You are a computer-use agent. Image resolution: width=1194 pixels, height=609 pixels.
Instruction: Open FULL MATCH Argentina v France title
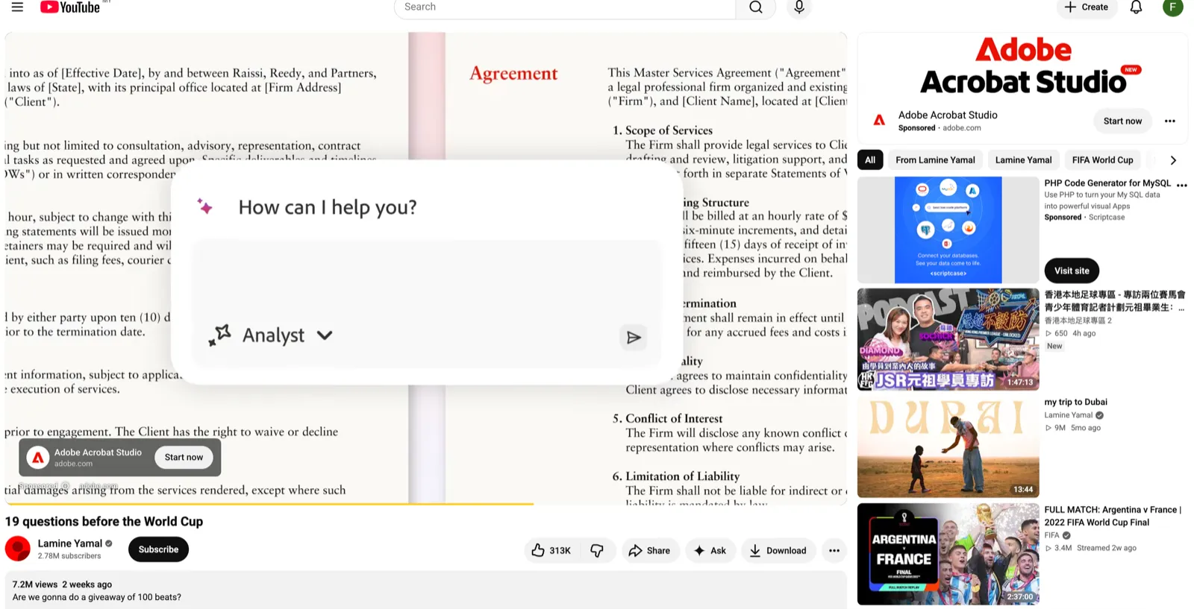[x=1113, y=516]
